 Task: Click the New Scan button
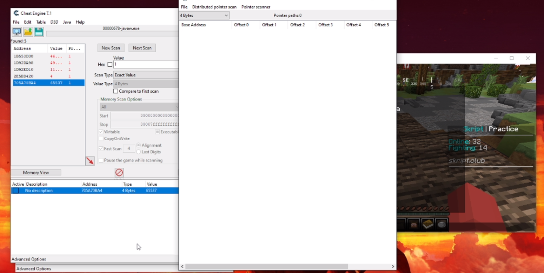(x=111, y=48)
